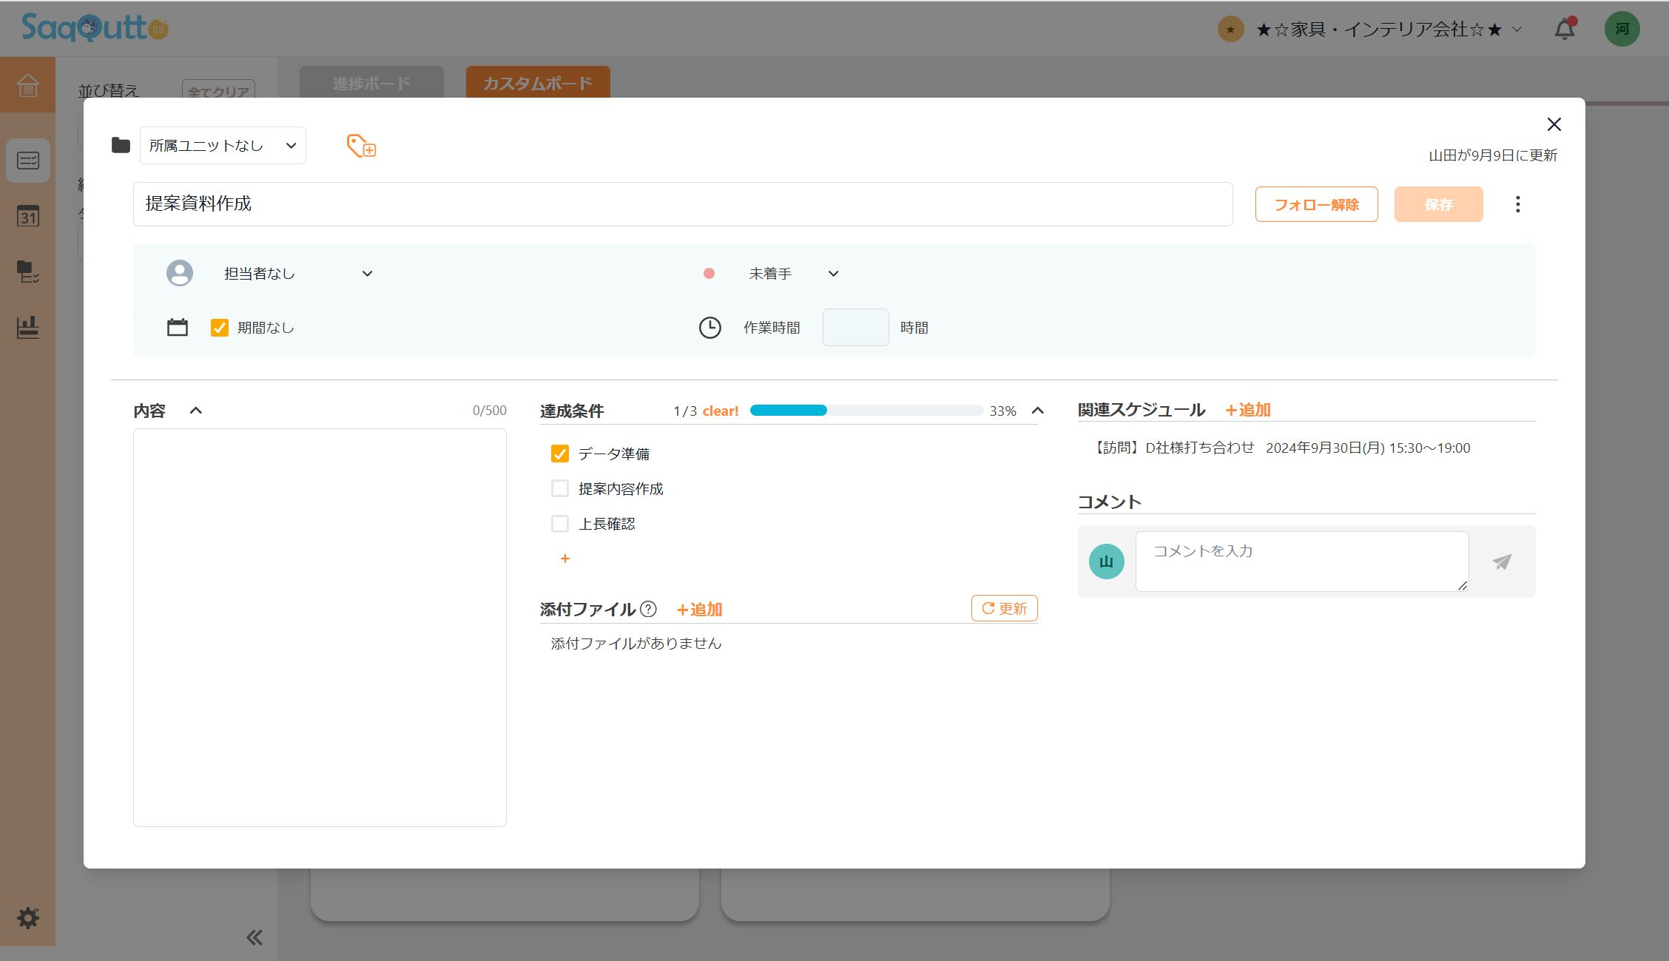This screenshot has width=1669, height=961.
Task: Uncheck the データ準備 condition
Action: (560, 453)
